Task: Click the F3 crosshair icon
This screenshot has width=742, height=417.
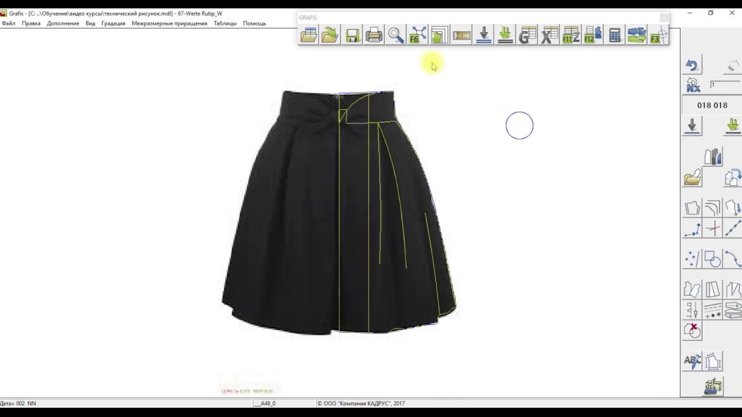Action: tap(659, 35)
